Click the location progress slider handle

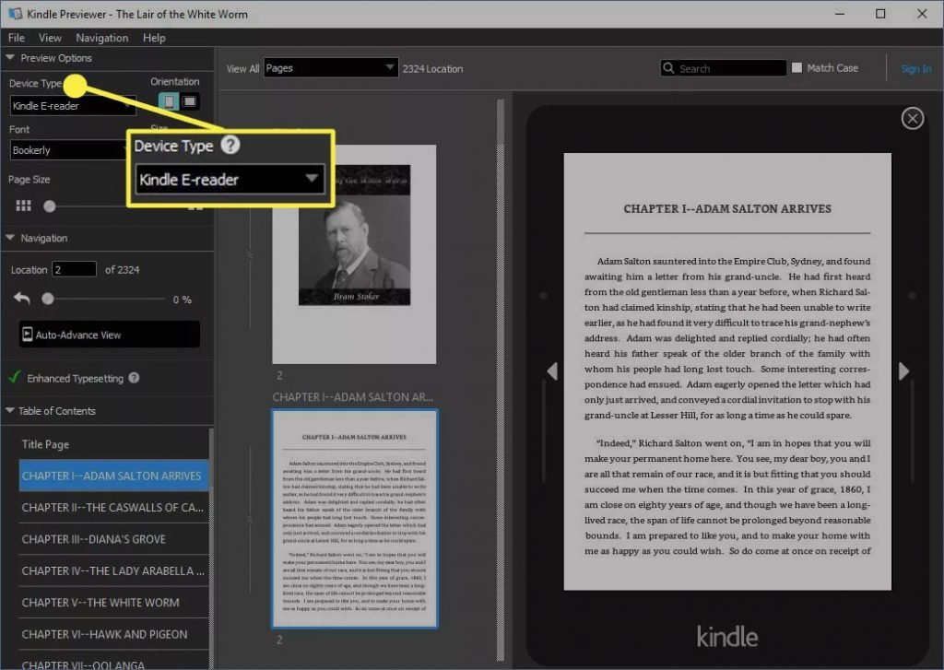[48, 299]
